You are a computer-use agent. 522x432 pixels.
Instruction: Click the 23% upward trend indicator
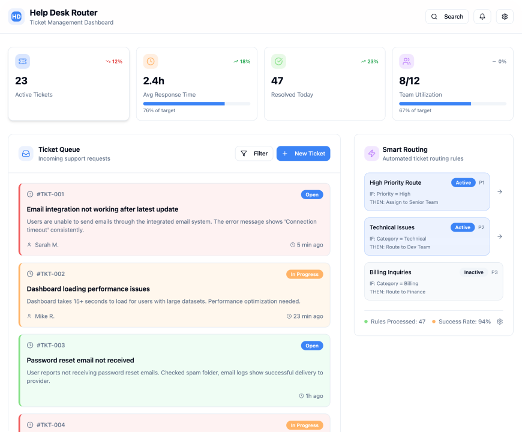point(370,62)
